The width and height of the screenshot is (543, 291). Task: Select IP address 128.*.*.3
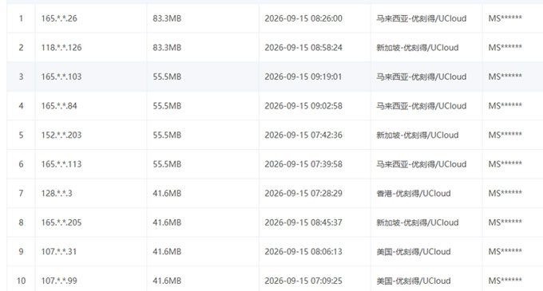(x=57, y=193)
